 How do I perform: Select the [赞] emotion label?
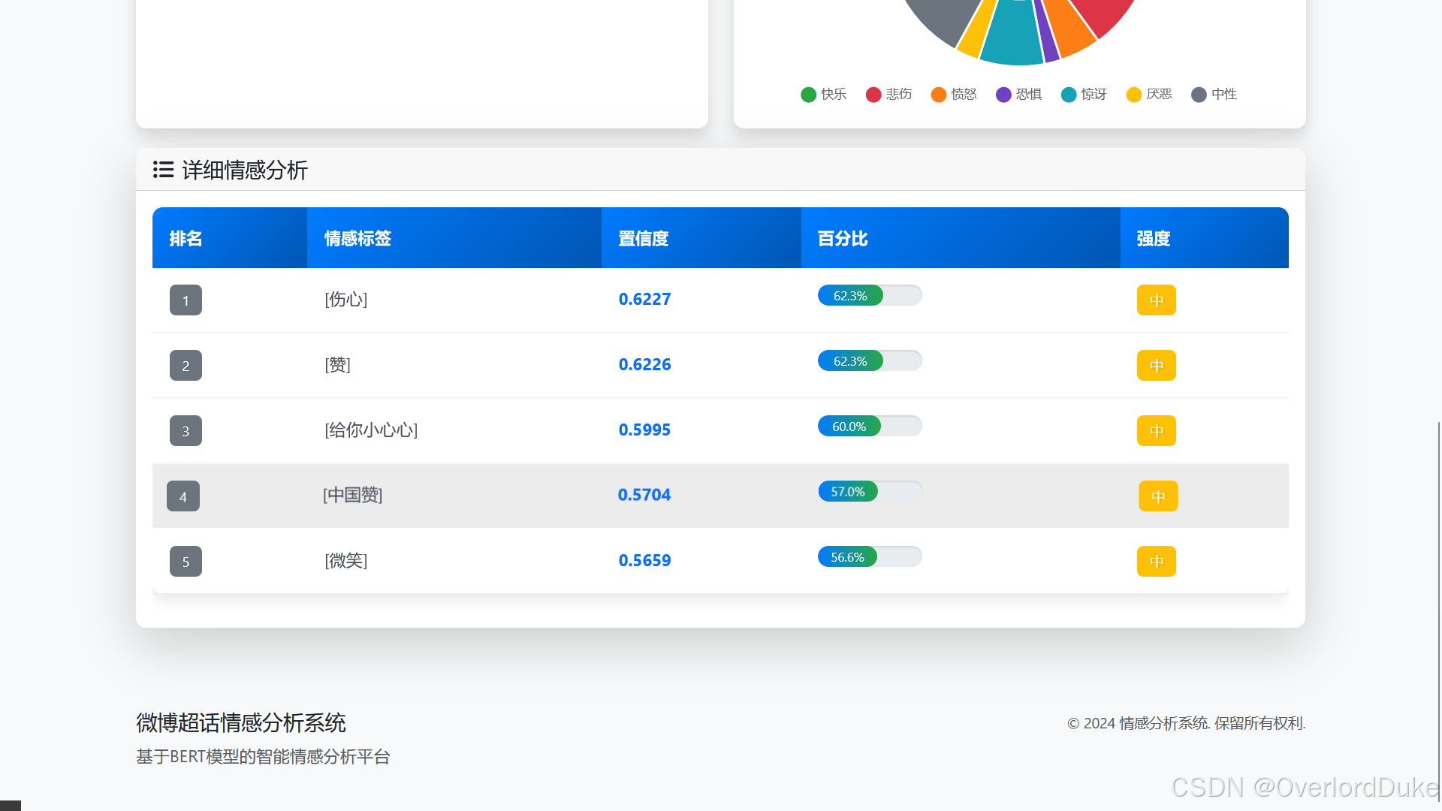(338, 365)
